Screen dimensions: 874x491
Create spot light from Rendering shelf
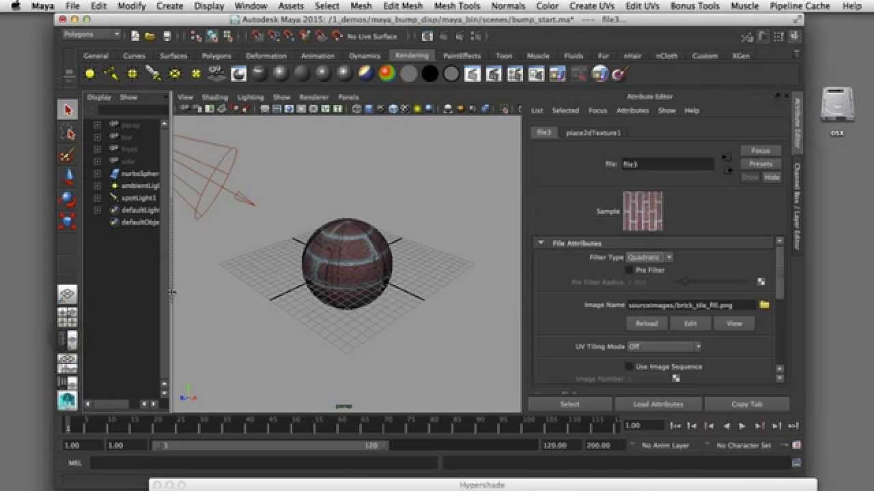point(153,74)
